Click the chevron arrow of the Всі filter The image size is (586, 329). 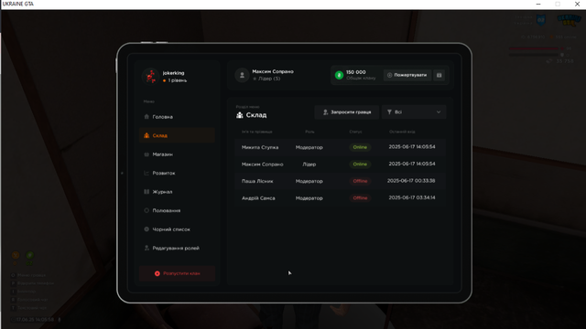439,111
